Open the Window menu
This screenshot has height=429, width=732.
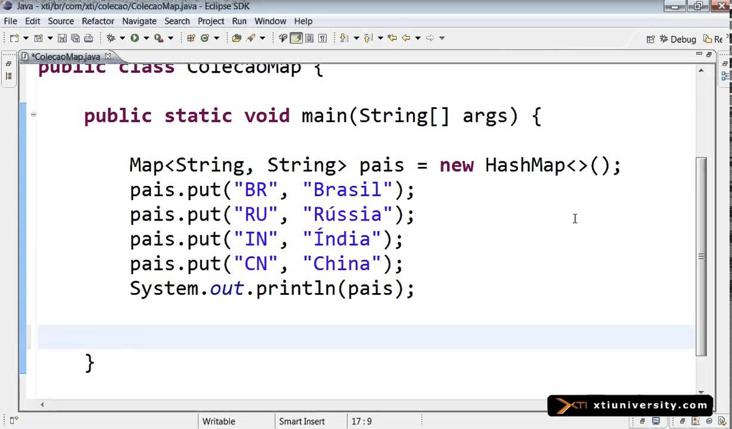[x=271, y=21]
